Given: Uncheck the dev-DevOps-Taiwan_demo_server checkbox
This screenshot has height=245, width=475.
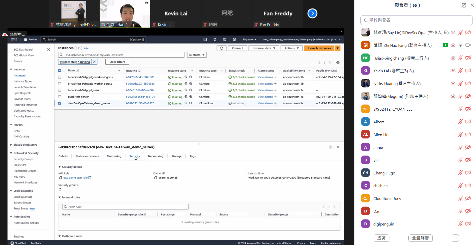Looking at the screenshot, I should pos(60,103).
